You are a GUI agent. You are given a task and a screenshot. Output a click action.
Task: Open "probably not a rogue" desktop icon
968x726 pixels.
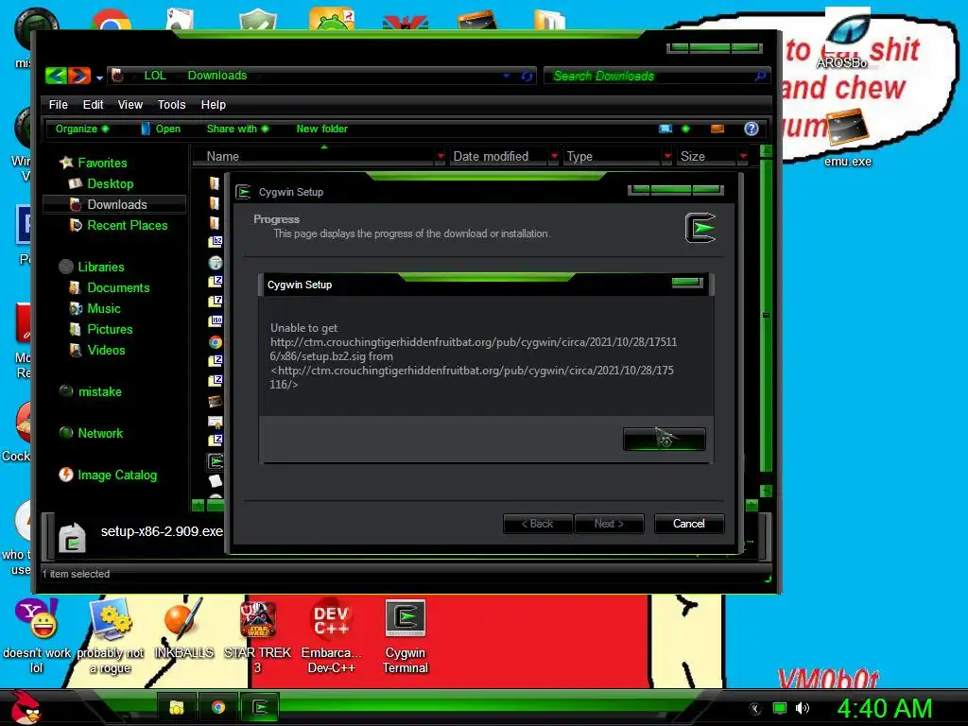coord(111,636)
